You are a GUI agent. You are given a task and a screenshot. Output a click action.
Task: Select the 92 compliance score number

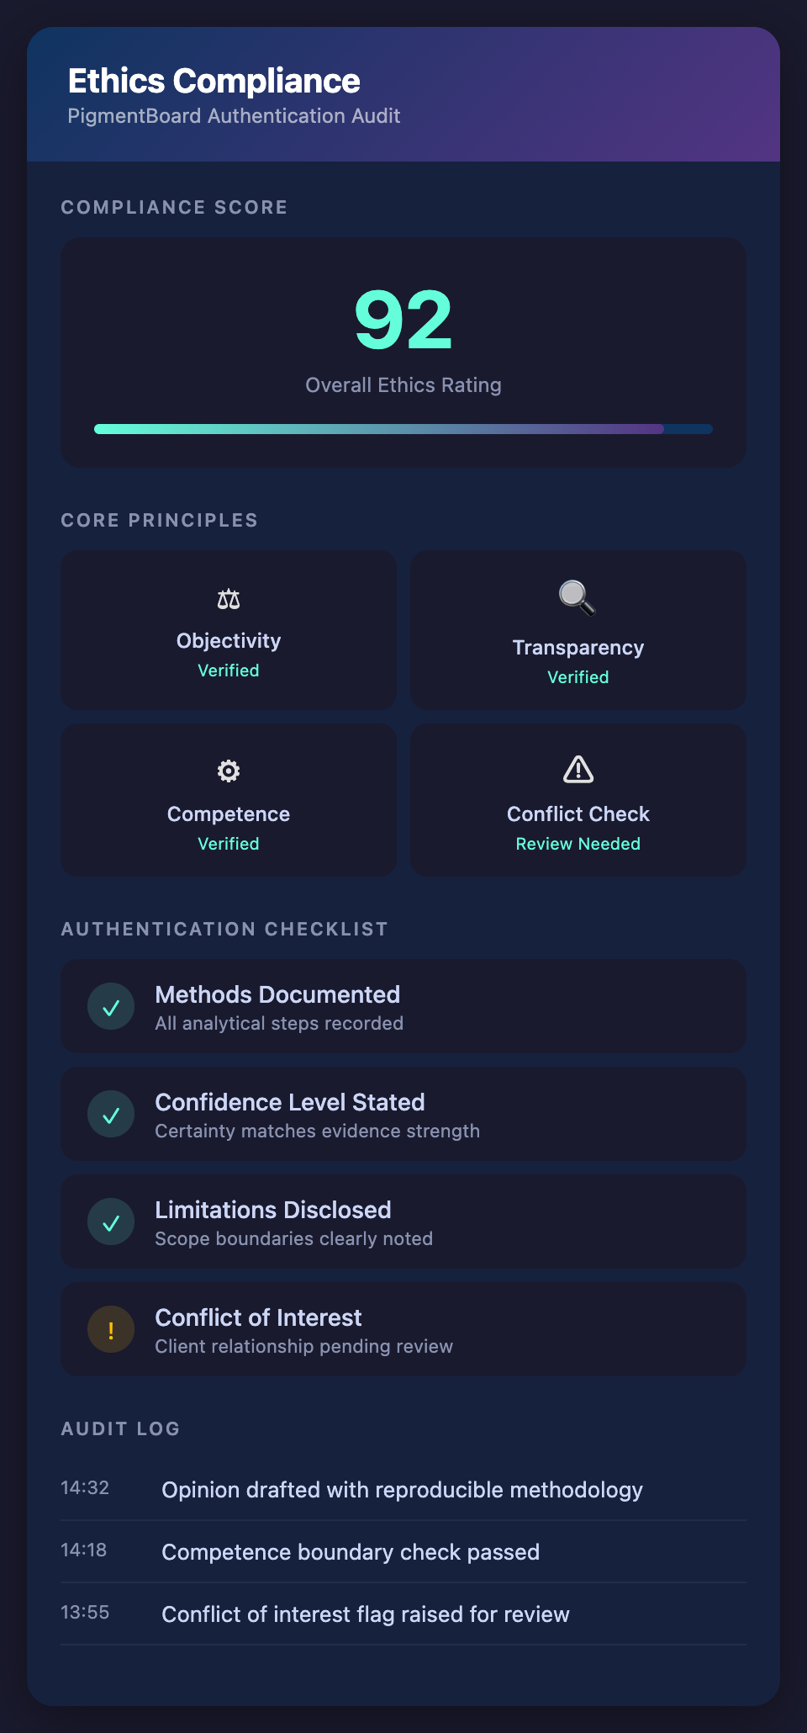[x=403, y=320]
